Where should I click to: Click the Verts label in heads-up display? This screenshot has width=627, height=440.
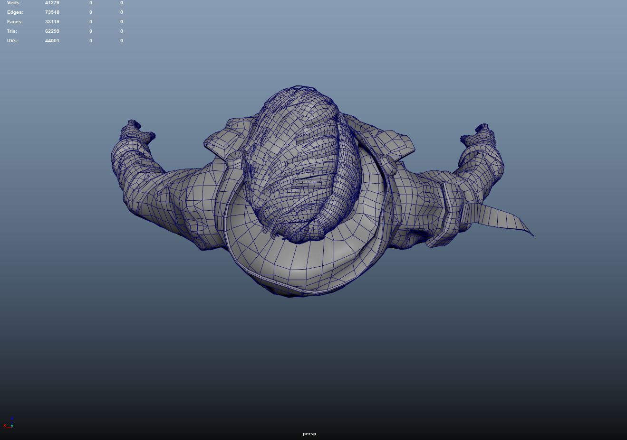pos(14,3)
